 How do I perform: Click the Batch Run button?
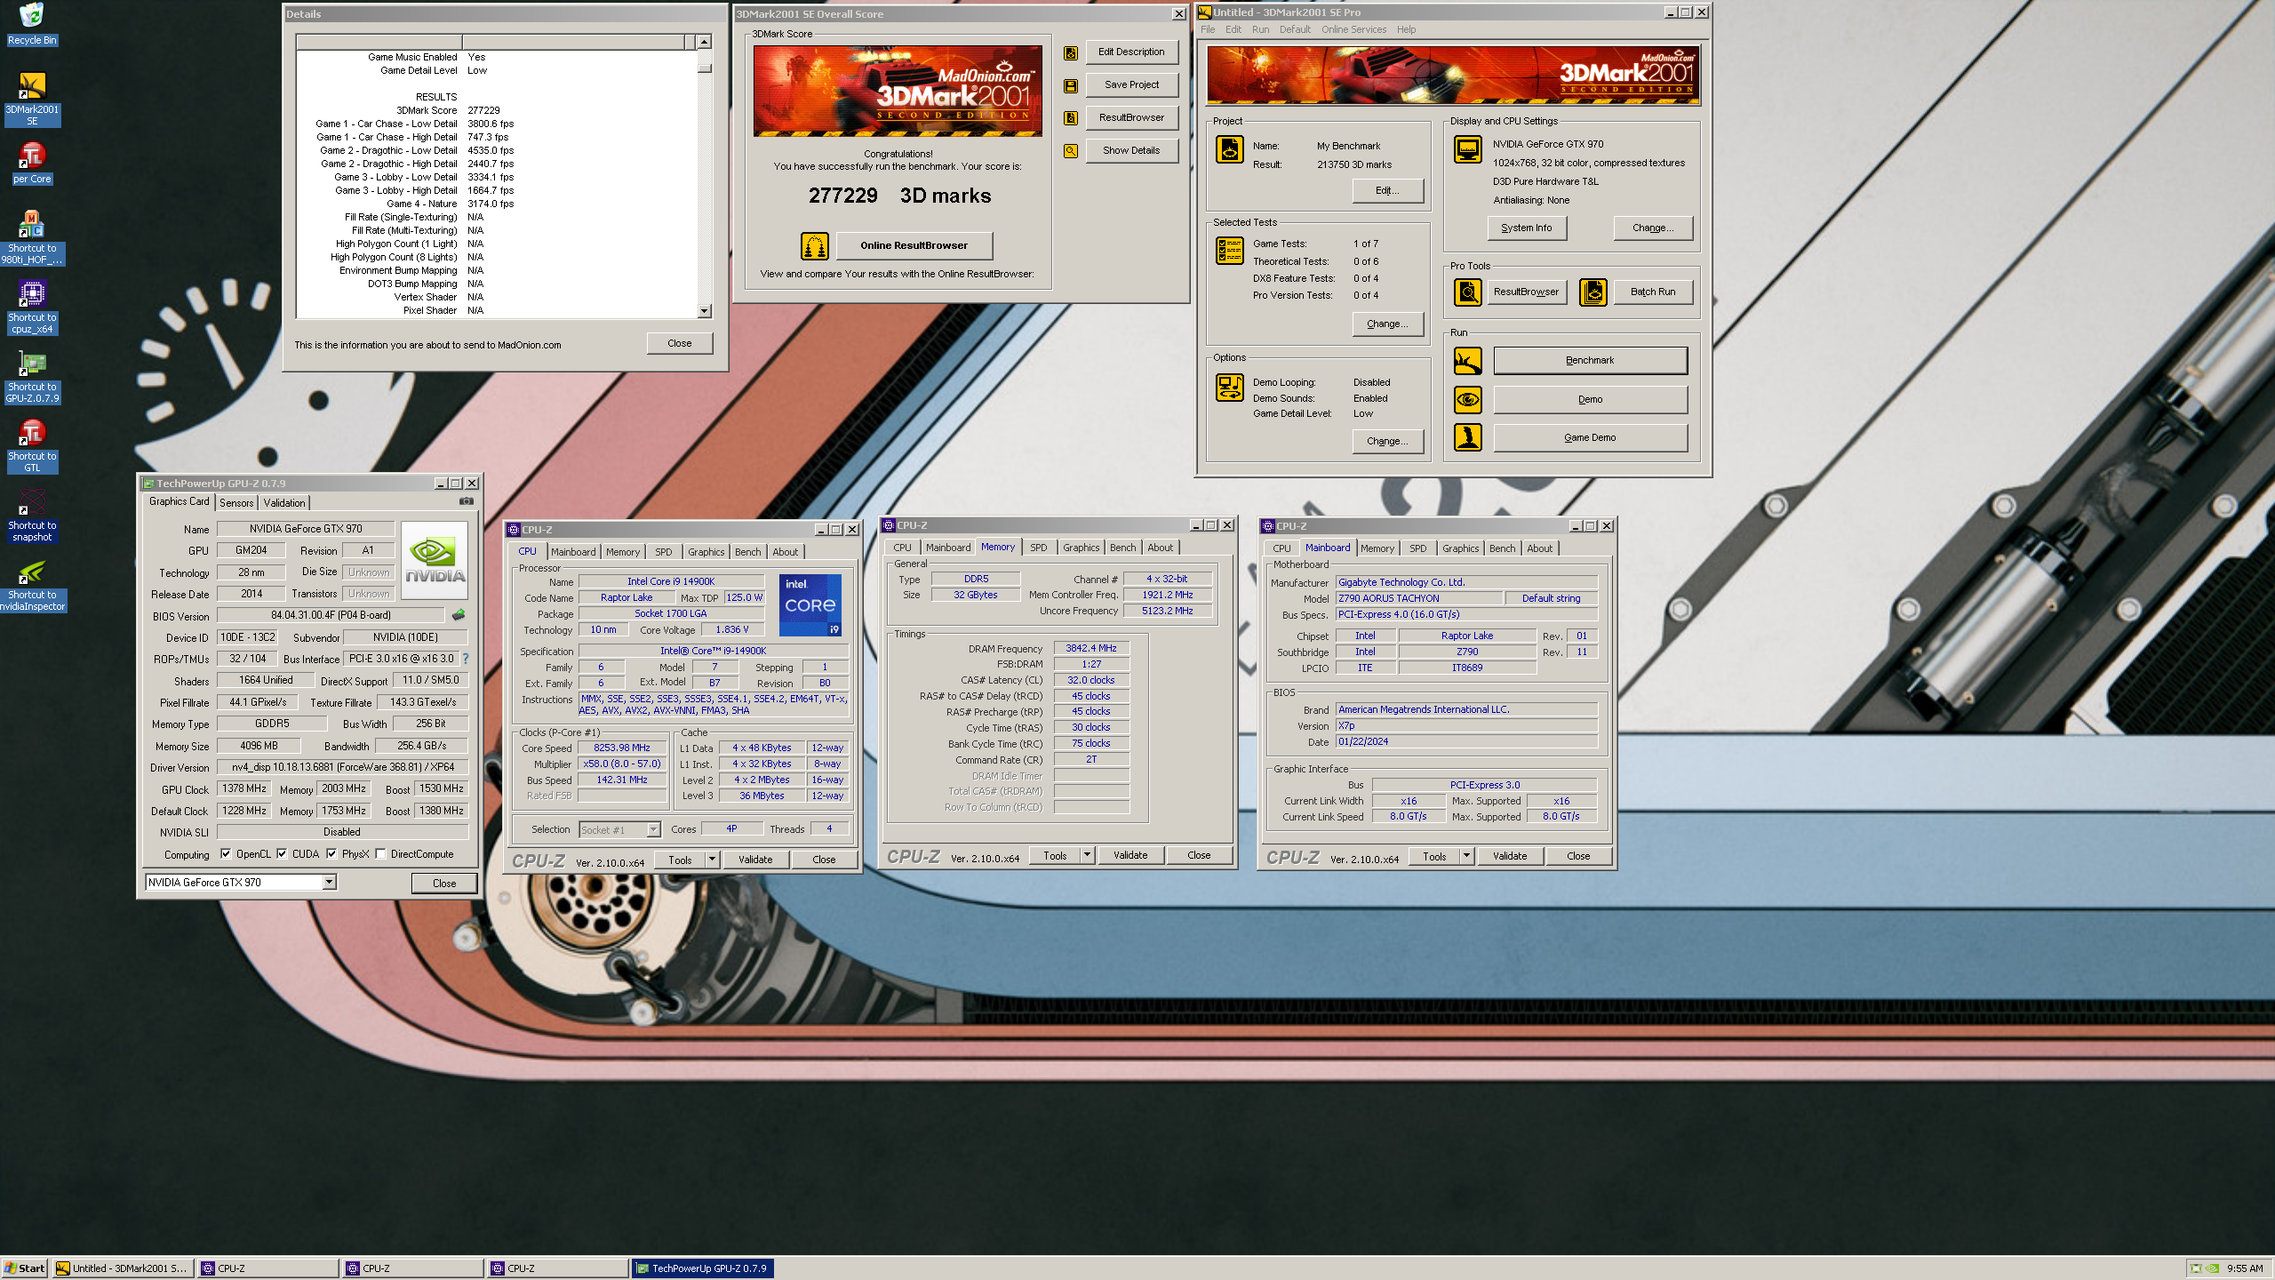tap(1653, 292)
